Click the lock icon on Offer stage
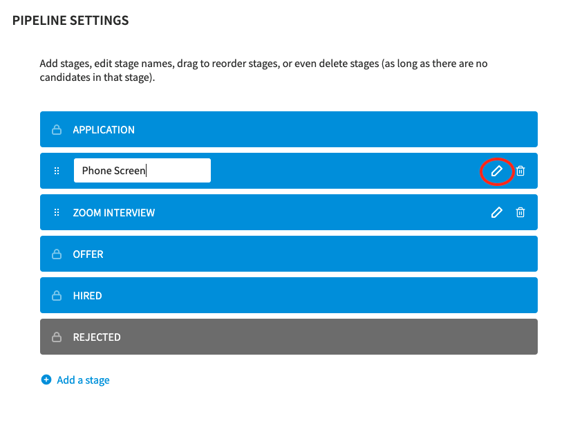 pos(57,254)
